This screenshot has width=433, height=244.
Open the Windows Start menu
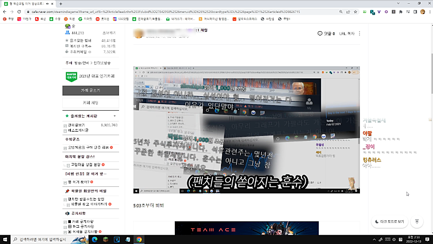(x=6, y=239)
